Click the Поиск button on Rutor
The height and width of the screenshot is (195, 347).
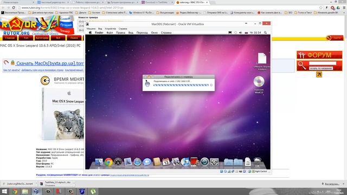(74, 38)
